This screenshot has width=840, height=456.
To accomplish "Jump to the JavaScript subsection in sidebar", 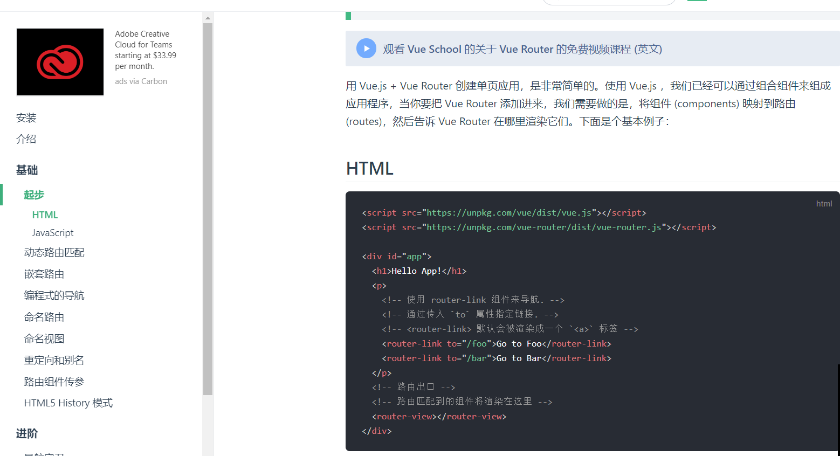I will point(53,233).
